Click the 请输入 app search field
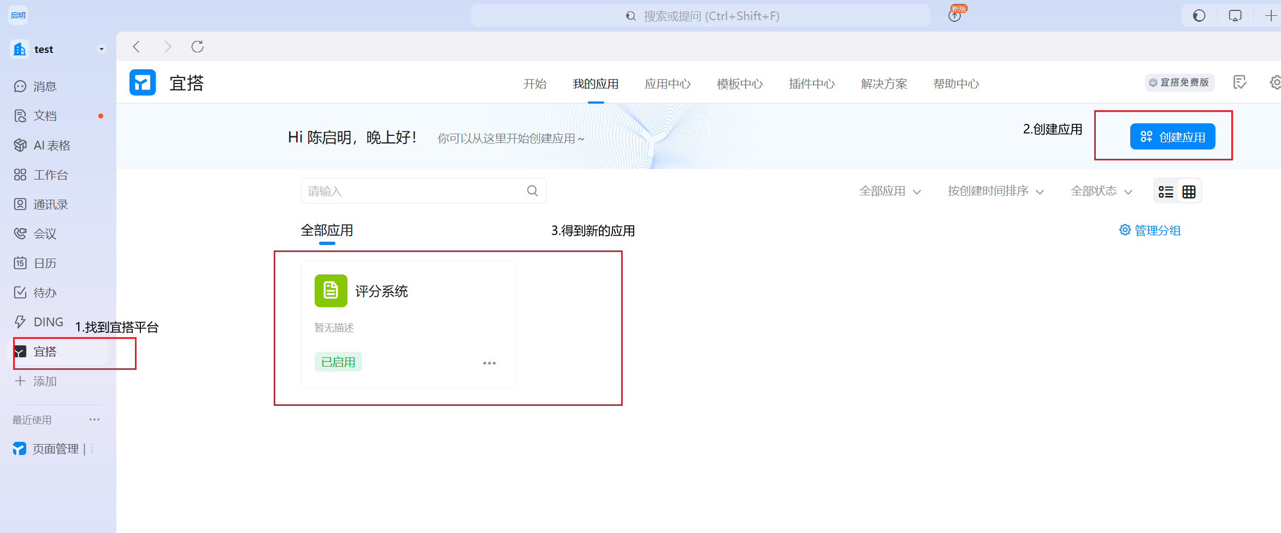 pos(412,191)
